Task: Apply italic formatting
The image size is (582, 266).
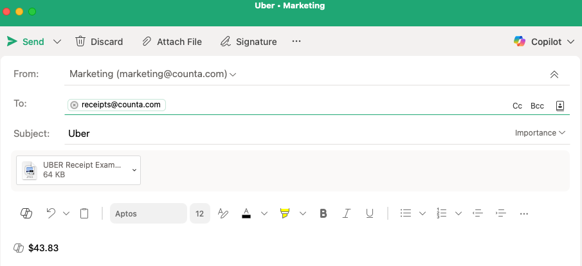Action: [347, 213]
